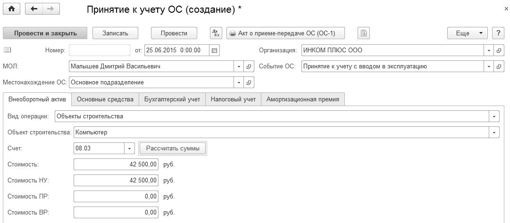Image resolution: width=510 pixels, height=223 pixels.
Task: Switch to Основные средства tab
Action: 105,99
